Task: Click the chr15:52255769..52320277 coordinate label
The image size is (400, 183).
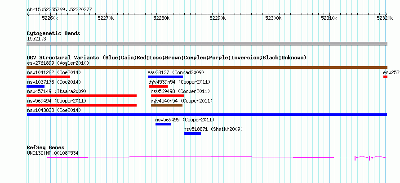Action: (59, 10)
